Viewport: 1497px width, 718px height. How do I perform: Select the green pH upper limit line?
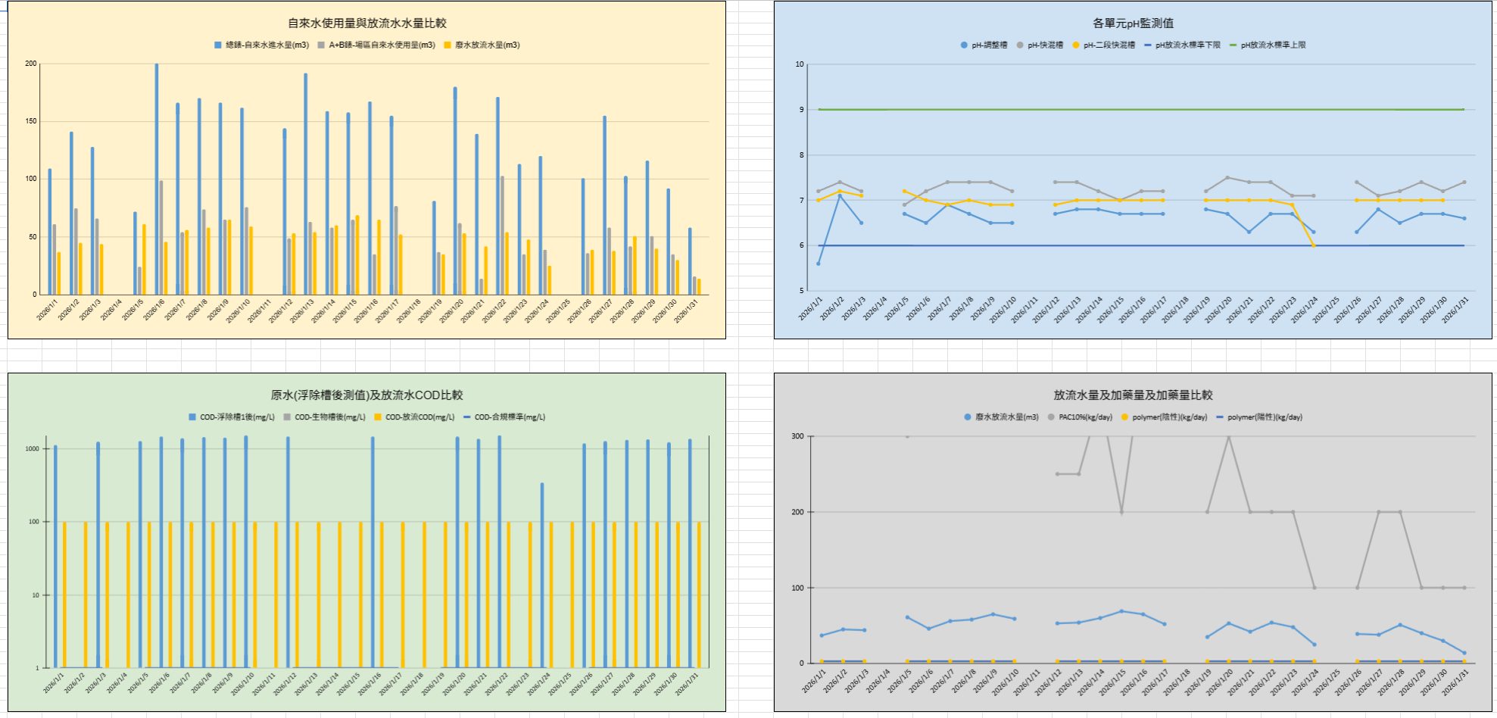click(1136, 110)
